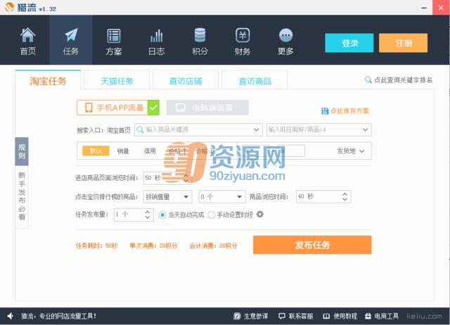Select the 手动设置时段 radio button
The height and width of the screenshot is (325, 450).
click(x=211, y=215)
